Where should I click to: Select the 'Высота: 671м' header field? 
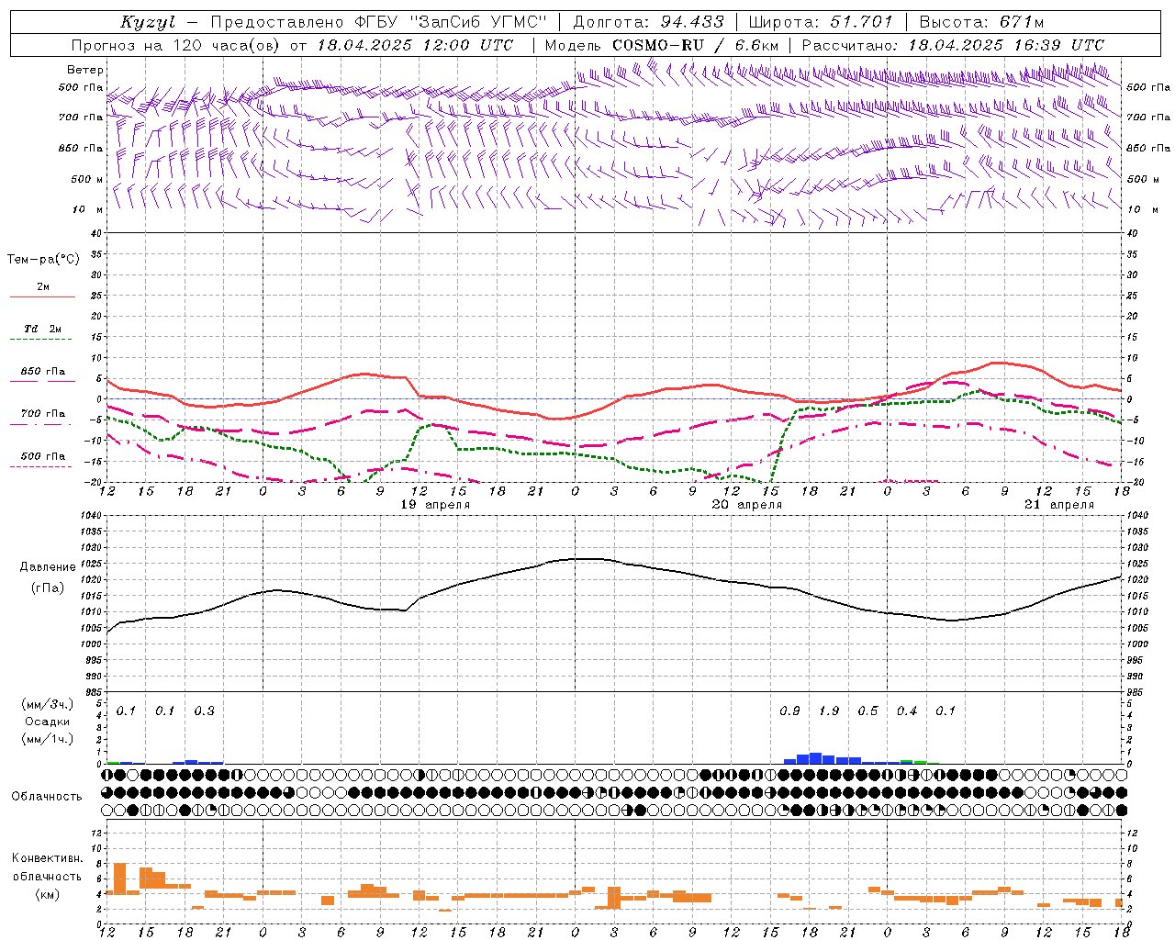pyautogui.click(x=981, y=22)
